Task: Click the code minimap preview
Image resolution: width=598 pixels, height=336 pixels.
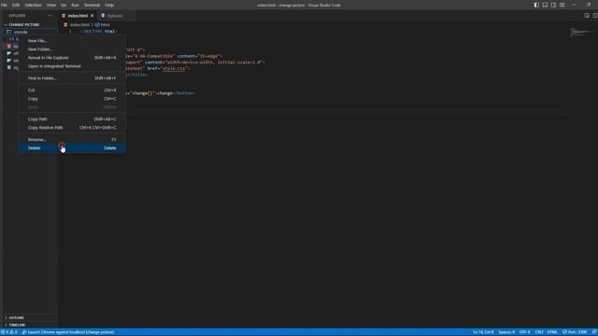Action: pos(581,33)
